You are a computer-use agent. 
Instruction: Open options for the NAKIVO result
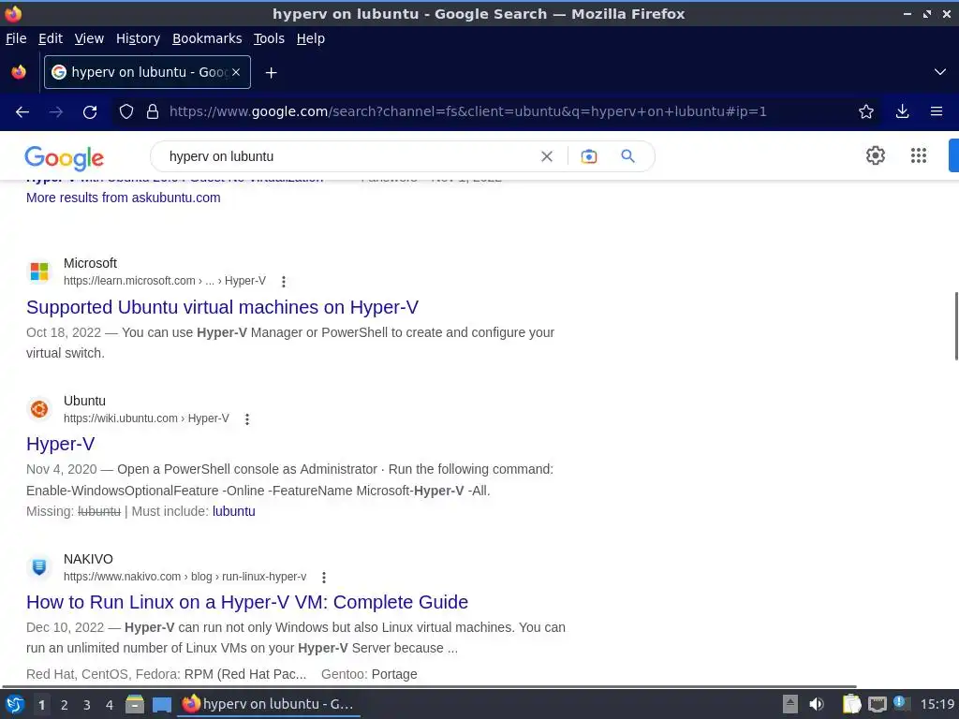[324, 577]
